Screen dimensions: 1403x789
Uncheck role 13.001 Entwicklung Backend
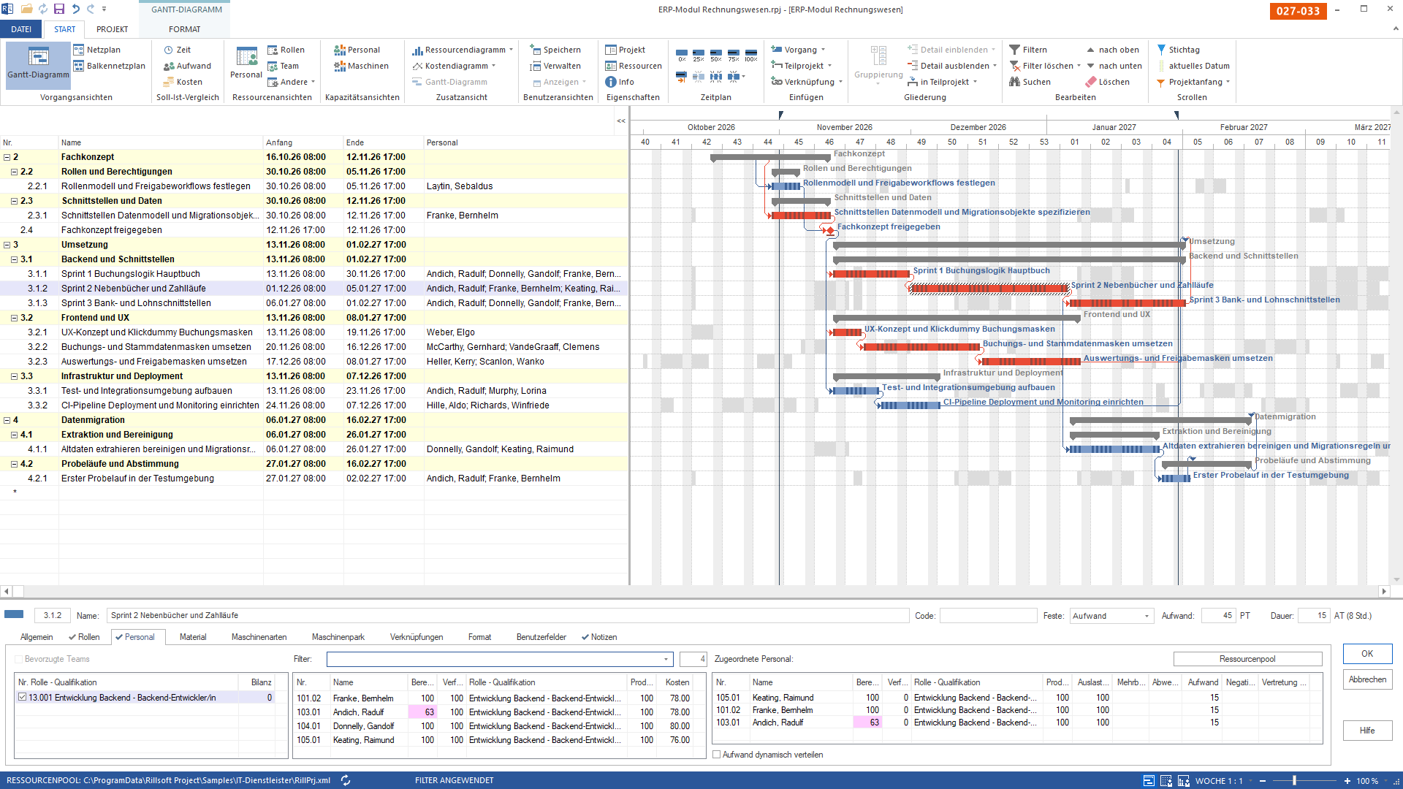23,697
